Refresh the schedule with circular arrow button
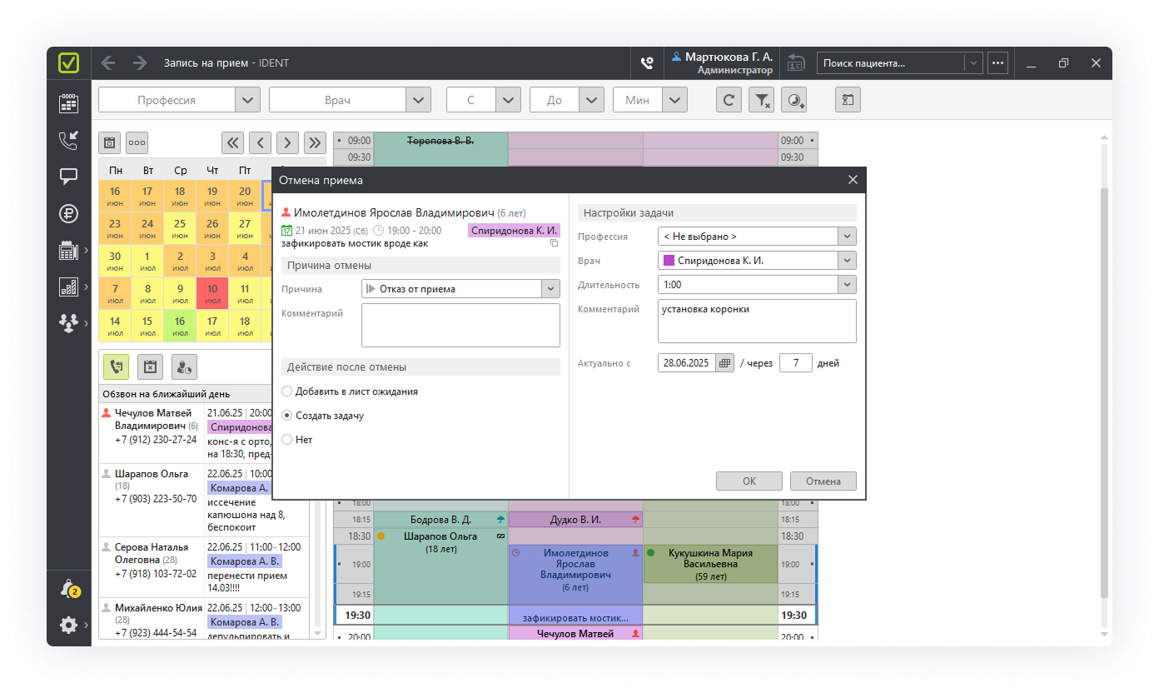This screenshot has height=693, width=1159. (x=729, y=100)
